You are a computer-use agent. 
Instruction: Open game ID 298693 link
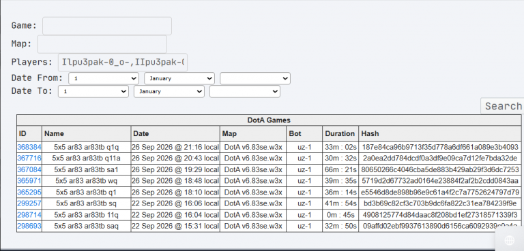click(x=29, y=226)
